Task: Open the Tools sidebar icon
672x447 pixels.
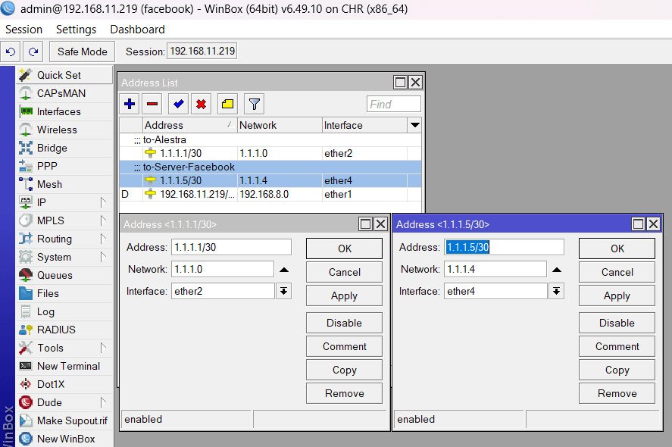Action: pos(26,348)
